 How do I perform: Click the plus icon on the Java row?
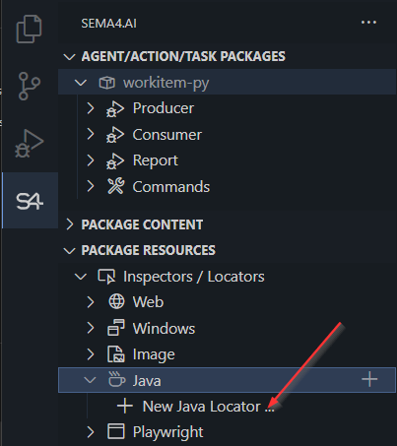(369, 379)
